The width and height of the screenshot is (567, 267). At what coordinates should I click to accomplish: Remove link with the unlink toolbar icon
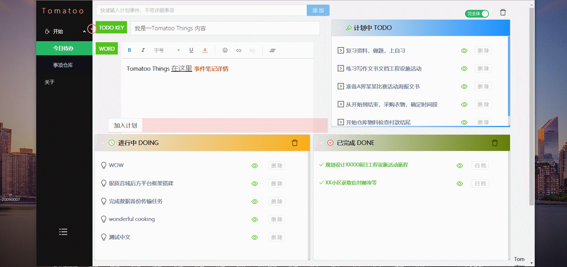252,50
